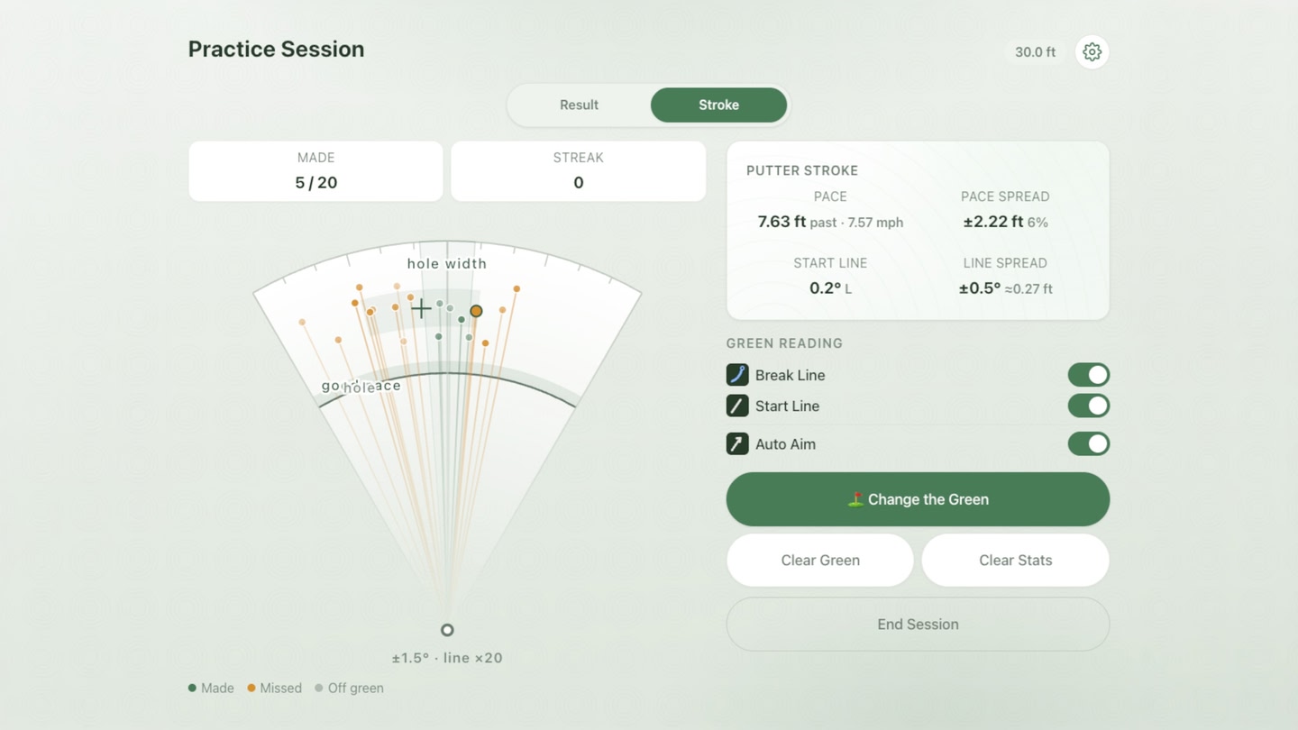Viewport: 1298px width, 730px height.
Task: Switch to the Result tab
Action: [579, 105]
